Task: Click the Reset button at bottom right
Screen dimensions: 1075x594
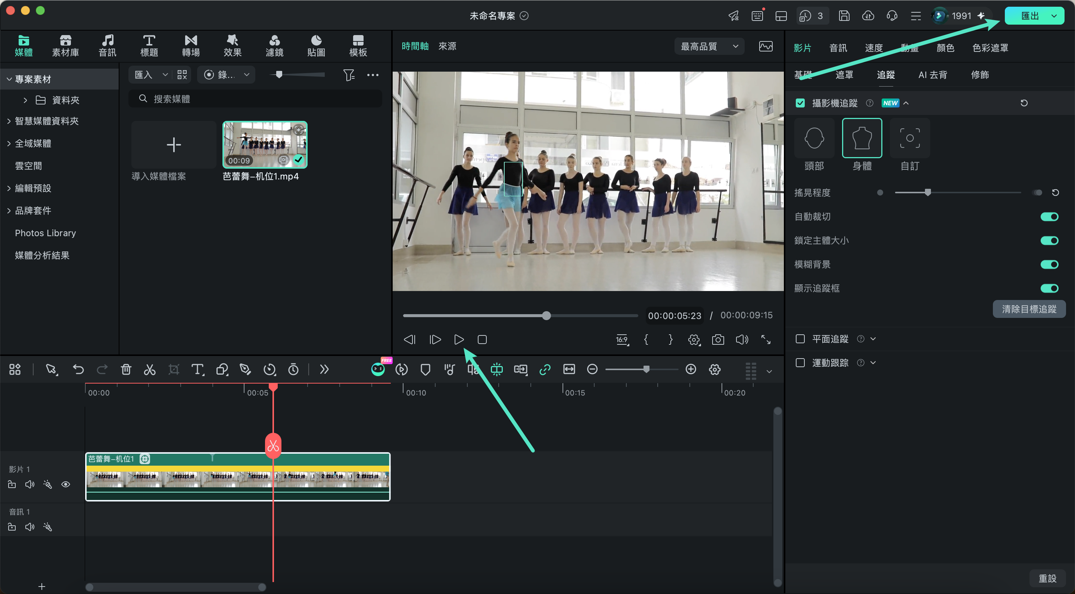Action: point(1047,578)
